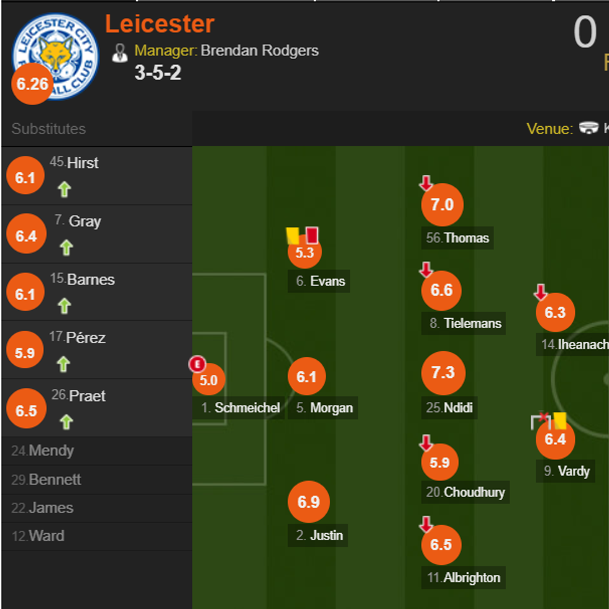Open manager Brendan Rodgers' name link

pos(259,50)
